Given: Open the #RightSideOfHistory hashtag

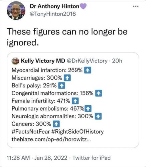Looking at the screenshot, I should (x=78, y=132).
